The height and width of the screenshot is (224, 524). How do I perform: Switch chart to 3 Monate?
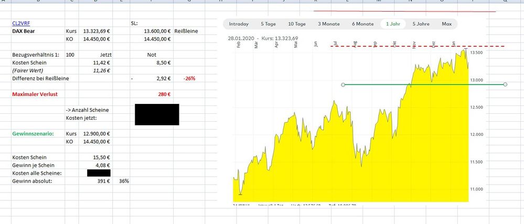pyautogui.click(x=328, y=24)
